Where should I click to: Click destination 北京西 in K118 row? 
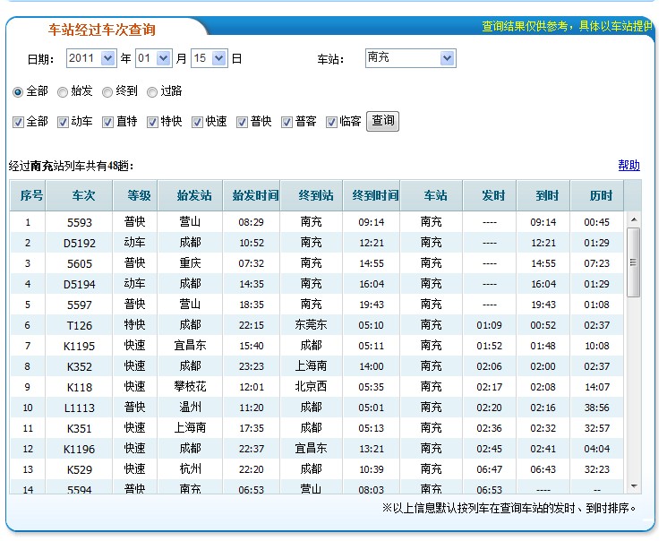pos(311,386)
